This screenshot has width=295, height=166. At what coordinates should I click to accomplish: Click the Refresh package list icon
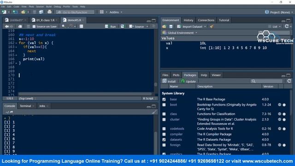click(289, 81)
